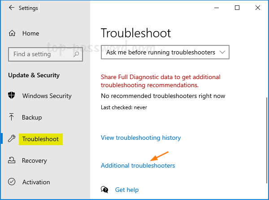This screenshot has width=269, height=200.
Task: Click the Activation checkmark circle icon
Action: (12, 182)
